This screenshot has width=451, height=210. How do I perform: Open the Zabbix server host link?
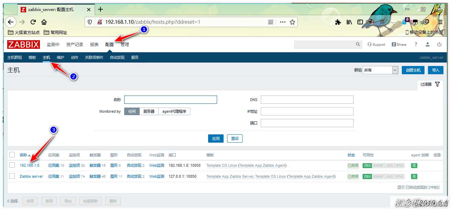[31, 176]
